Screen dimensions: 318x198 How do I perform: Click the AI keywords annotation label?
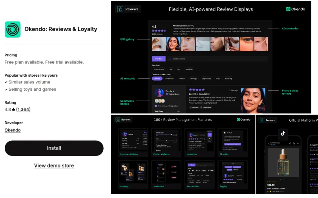click(x=128, y=79)
